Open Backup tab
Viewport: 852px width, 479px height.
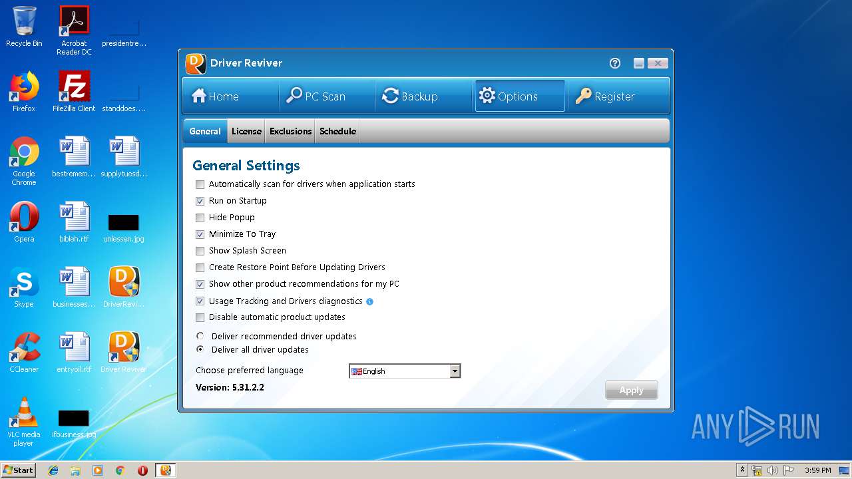424,96
